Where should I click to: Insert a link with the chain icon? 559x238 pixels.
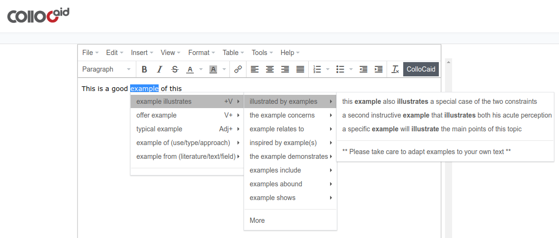238,69
